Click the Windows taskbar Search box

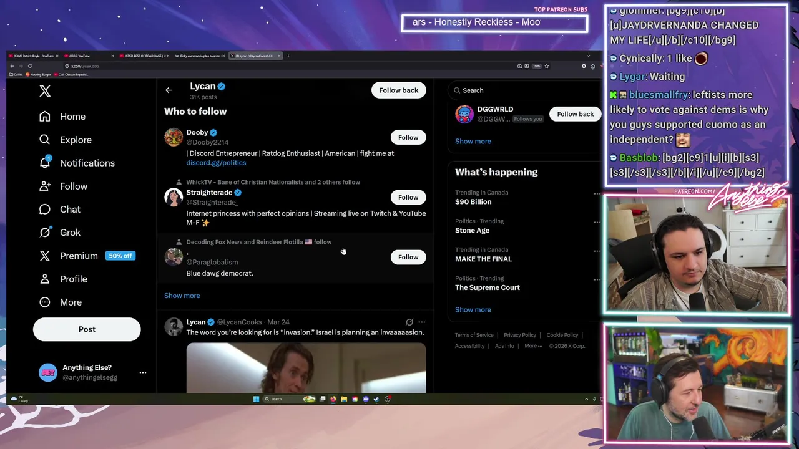[x=288, y=399]
